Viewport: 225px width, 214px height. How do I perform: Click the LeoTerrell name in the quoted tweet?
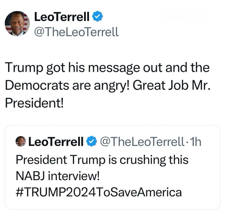coord(56,142)
